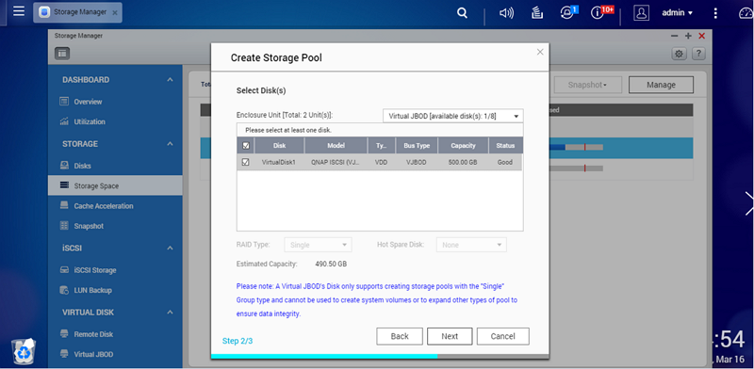Click the Storage Manager taskbar tab icon

tap(44, 12)
